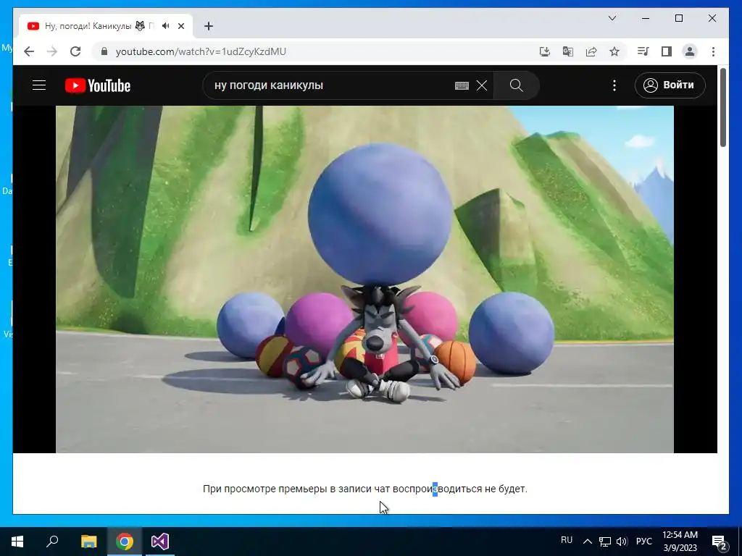Open Windows taskbar search

52,542
